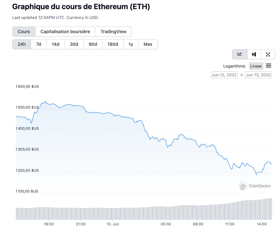Image resolution: width=279 pixels, height=232 pixels.
Task: Select the Max time range
Action: coord(148,44)
